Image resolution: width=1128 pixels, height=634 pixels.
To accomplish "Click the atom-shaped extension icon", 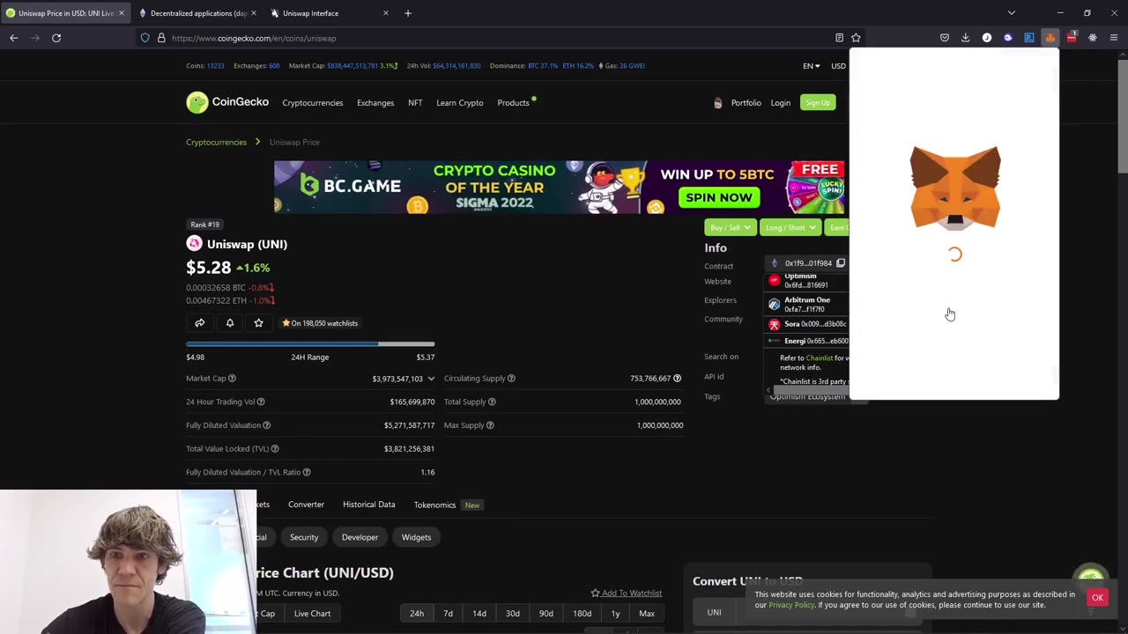I will (x=1093, y=38).
